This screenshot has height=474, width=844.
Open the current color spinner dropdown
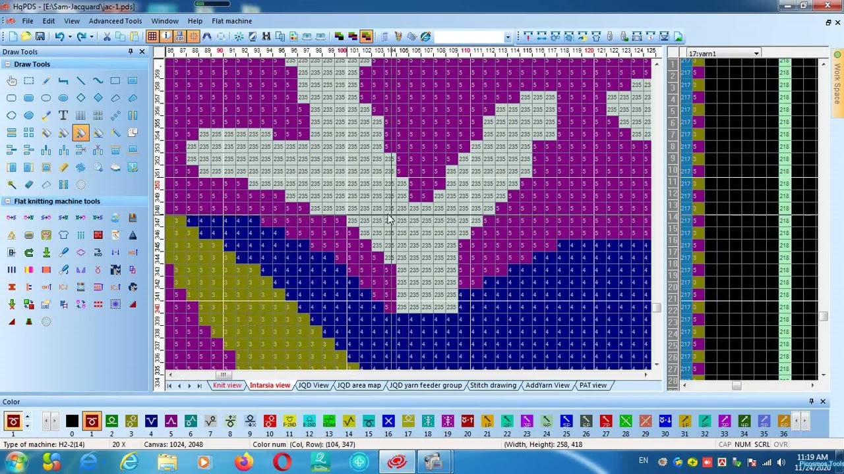tap(27, 425)
